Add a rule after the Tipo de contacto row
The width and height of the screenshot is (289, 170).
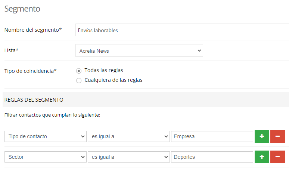point(262,136)
